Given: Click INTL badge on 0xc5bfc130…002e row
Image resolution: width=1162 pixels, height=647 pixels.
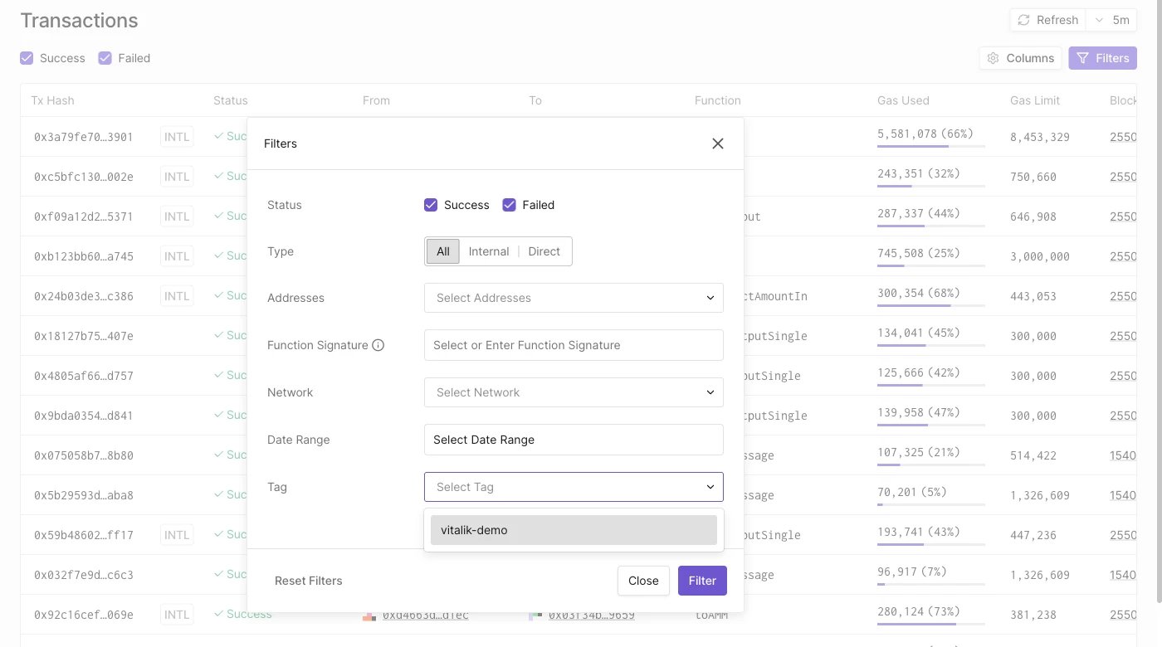Looking at the screenshot, I should pyautogui.click(x=177, y=177).
